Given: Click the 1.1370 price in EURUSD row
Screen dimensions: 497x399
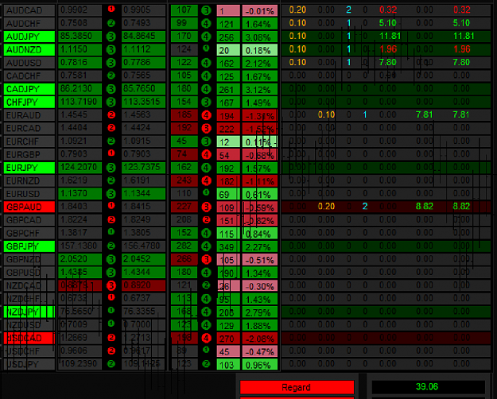Looking at the screenshot, I should 80,194.
